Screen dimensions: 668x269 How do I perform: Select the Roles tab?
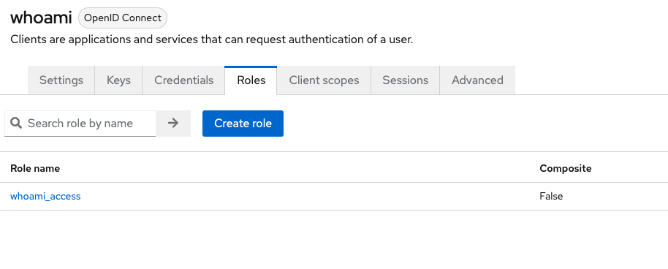[251, 80]
